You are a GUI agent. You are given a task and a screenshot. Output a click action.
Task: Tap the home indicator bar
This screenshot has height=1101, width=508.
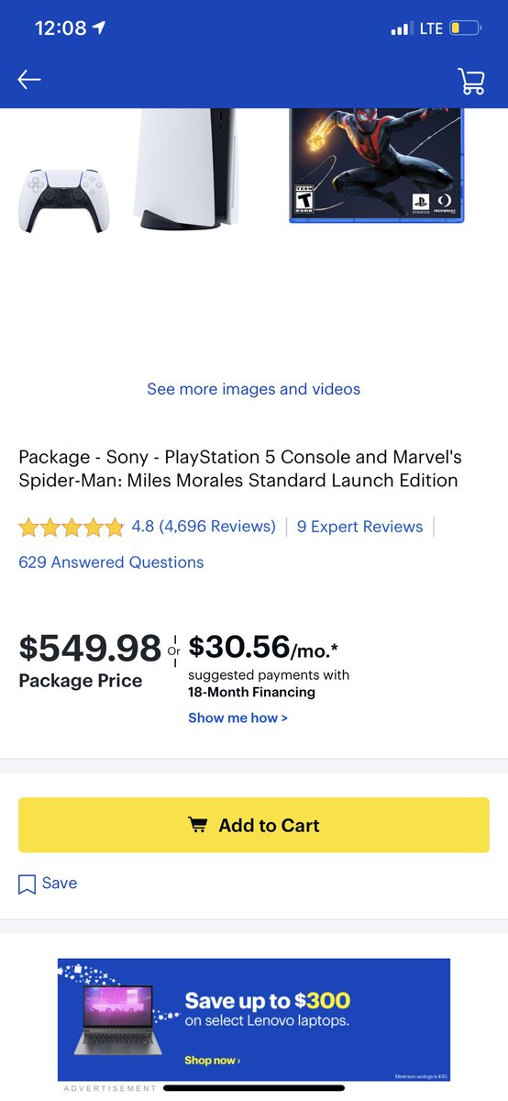254,1088
